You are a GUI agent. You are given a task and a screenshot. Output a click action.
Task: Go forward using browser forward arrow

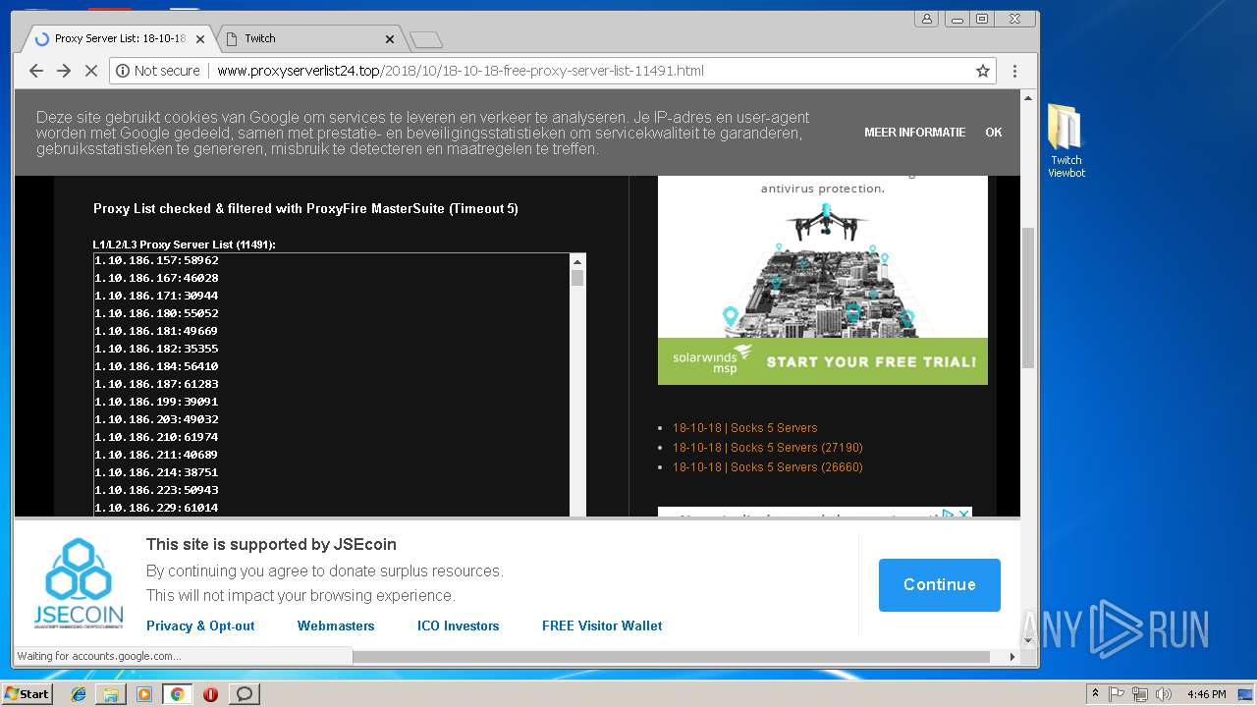[64, 71]
